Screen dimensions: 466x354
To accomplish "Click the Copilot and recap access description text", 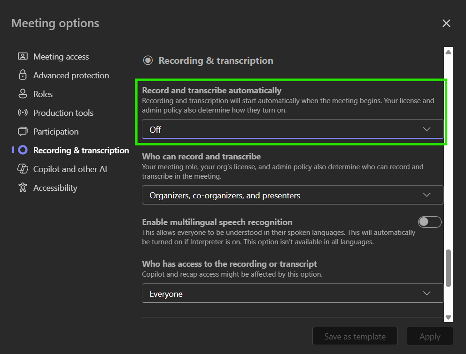I will tap(232, 274).
